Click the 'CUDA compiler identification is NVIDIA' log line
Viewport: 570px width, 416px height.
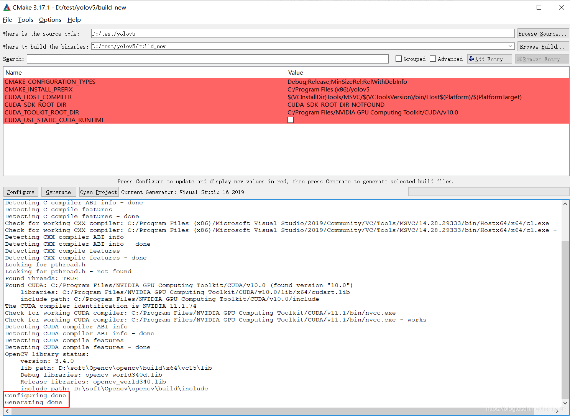coord(100,306)
